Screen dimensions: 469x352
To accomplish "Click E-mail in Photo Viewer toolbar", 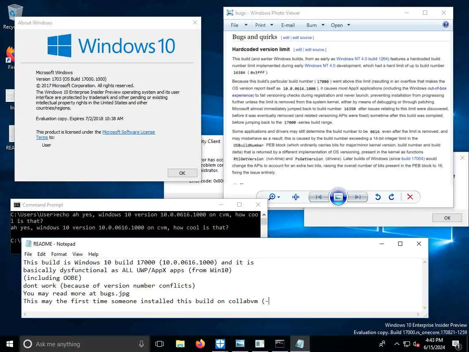I will [x=288, y=25].
